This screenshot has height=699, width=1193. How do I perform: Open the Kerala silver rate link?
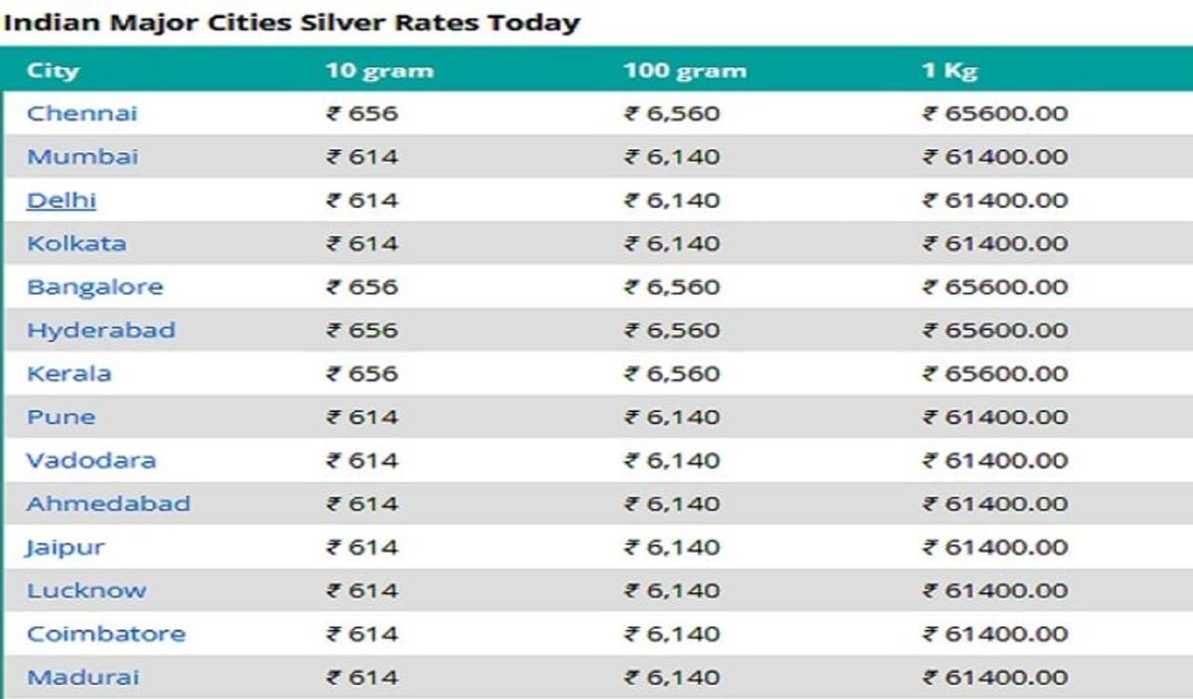coord(69,374)
